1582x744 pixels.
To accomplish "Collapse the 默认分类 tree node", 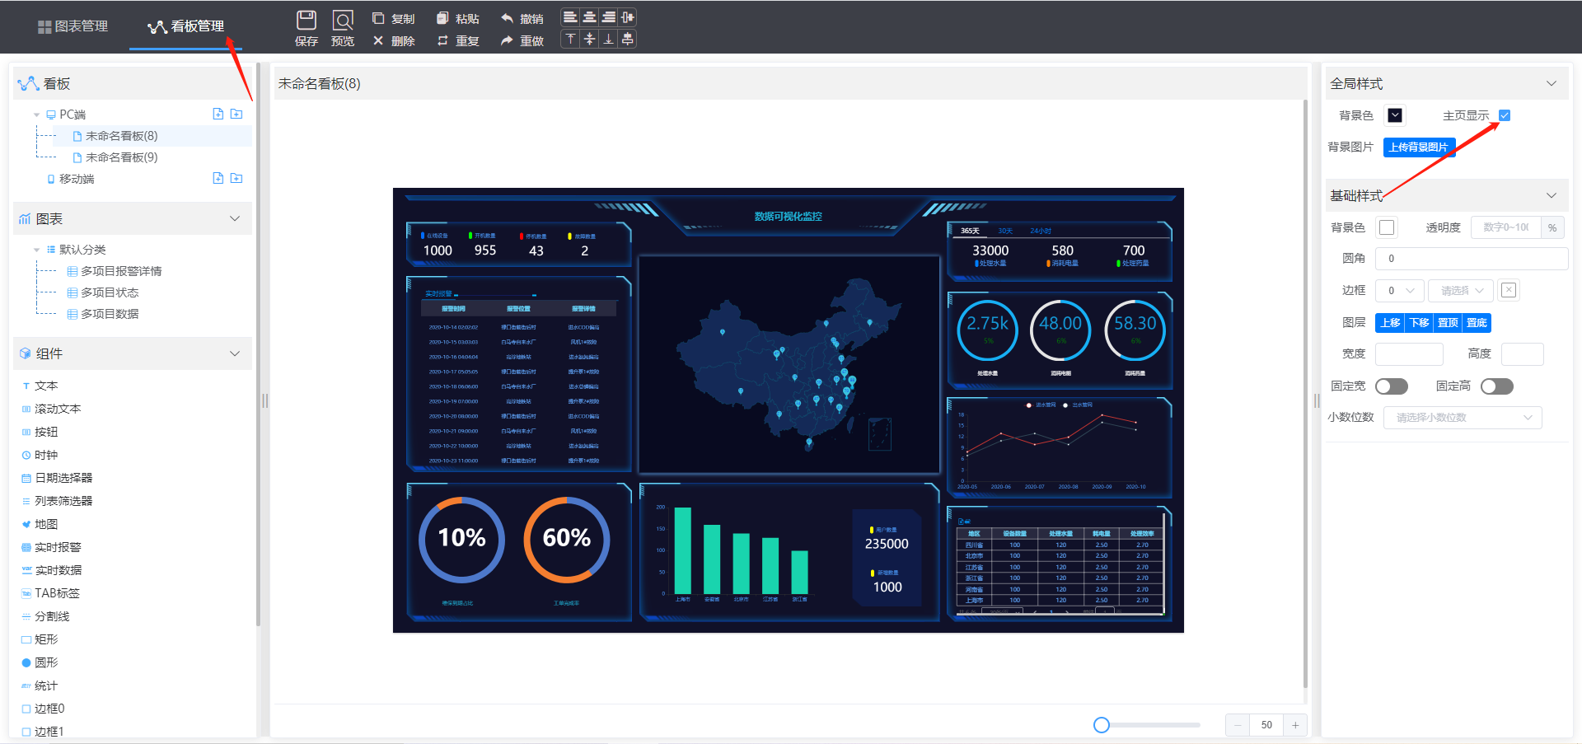I will click(x=36, y=250).
